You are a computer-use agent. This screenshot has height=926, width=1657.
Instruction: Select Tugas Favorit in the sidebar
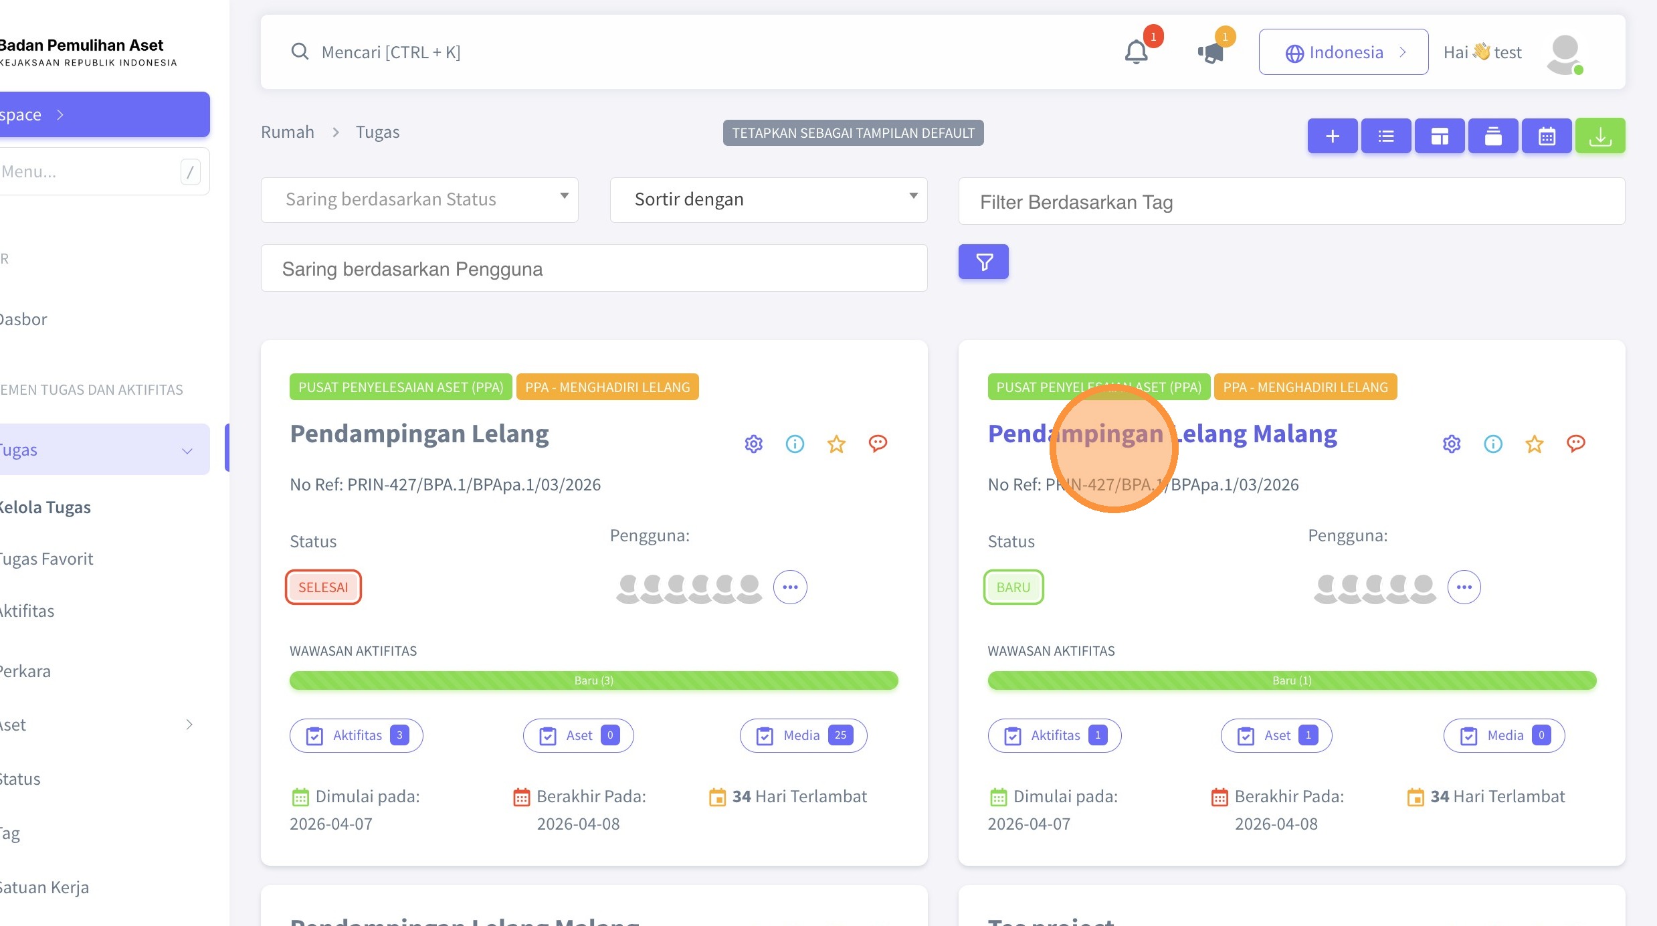coord(46,559)
